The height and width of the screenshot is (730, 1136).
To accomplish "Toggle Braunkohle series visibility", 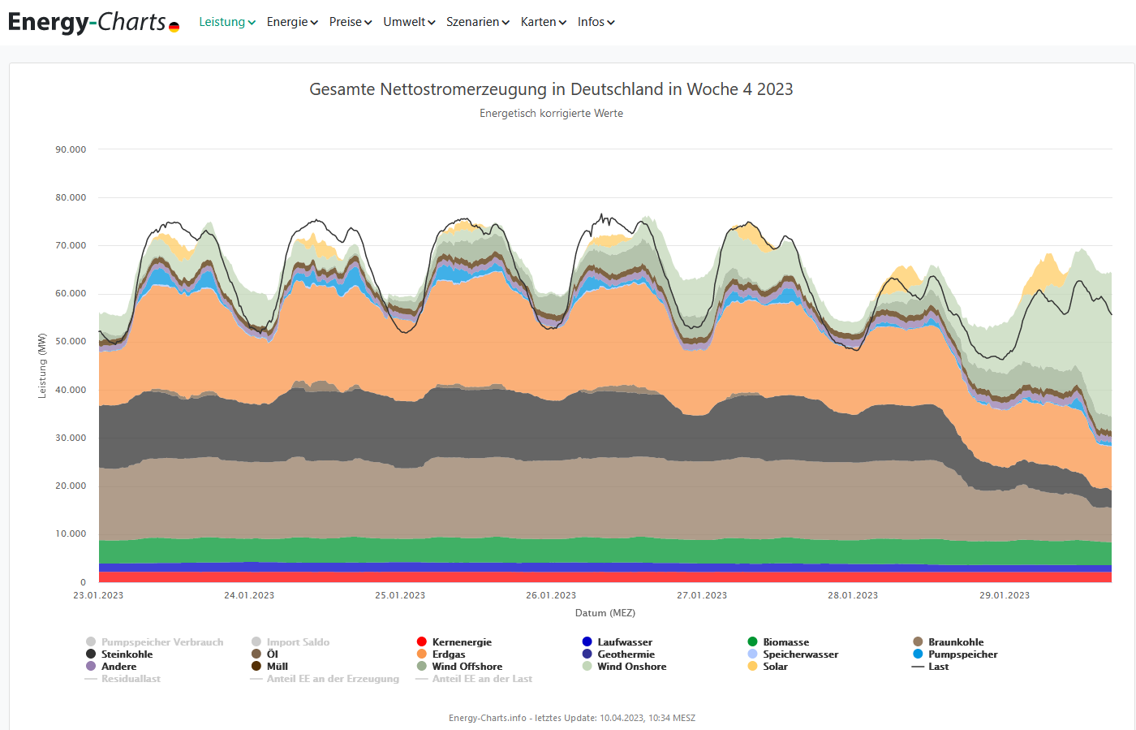I will (x=949, y=642).
